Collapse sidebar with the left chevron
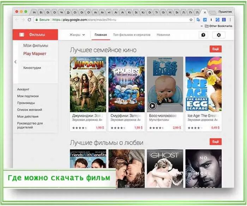 16,62
